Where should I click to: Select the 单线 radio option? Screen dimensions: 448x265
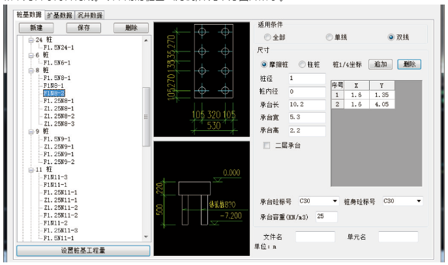tap(329, 37)
